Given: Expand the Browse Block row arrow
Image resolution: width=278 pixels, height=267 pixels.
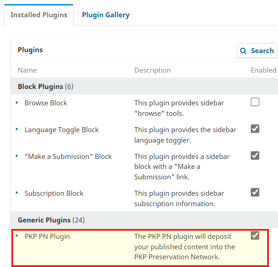Looking at the screenshot, I should tap(17, 103).
